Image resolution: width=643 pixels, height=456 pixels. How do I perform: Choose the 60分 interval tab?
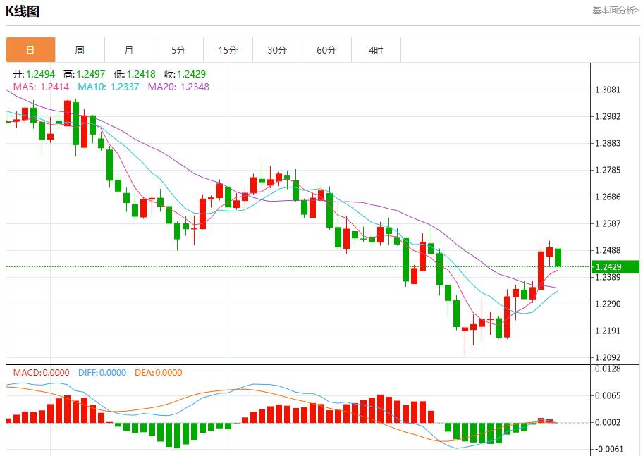pos(326,50)
